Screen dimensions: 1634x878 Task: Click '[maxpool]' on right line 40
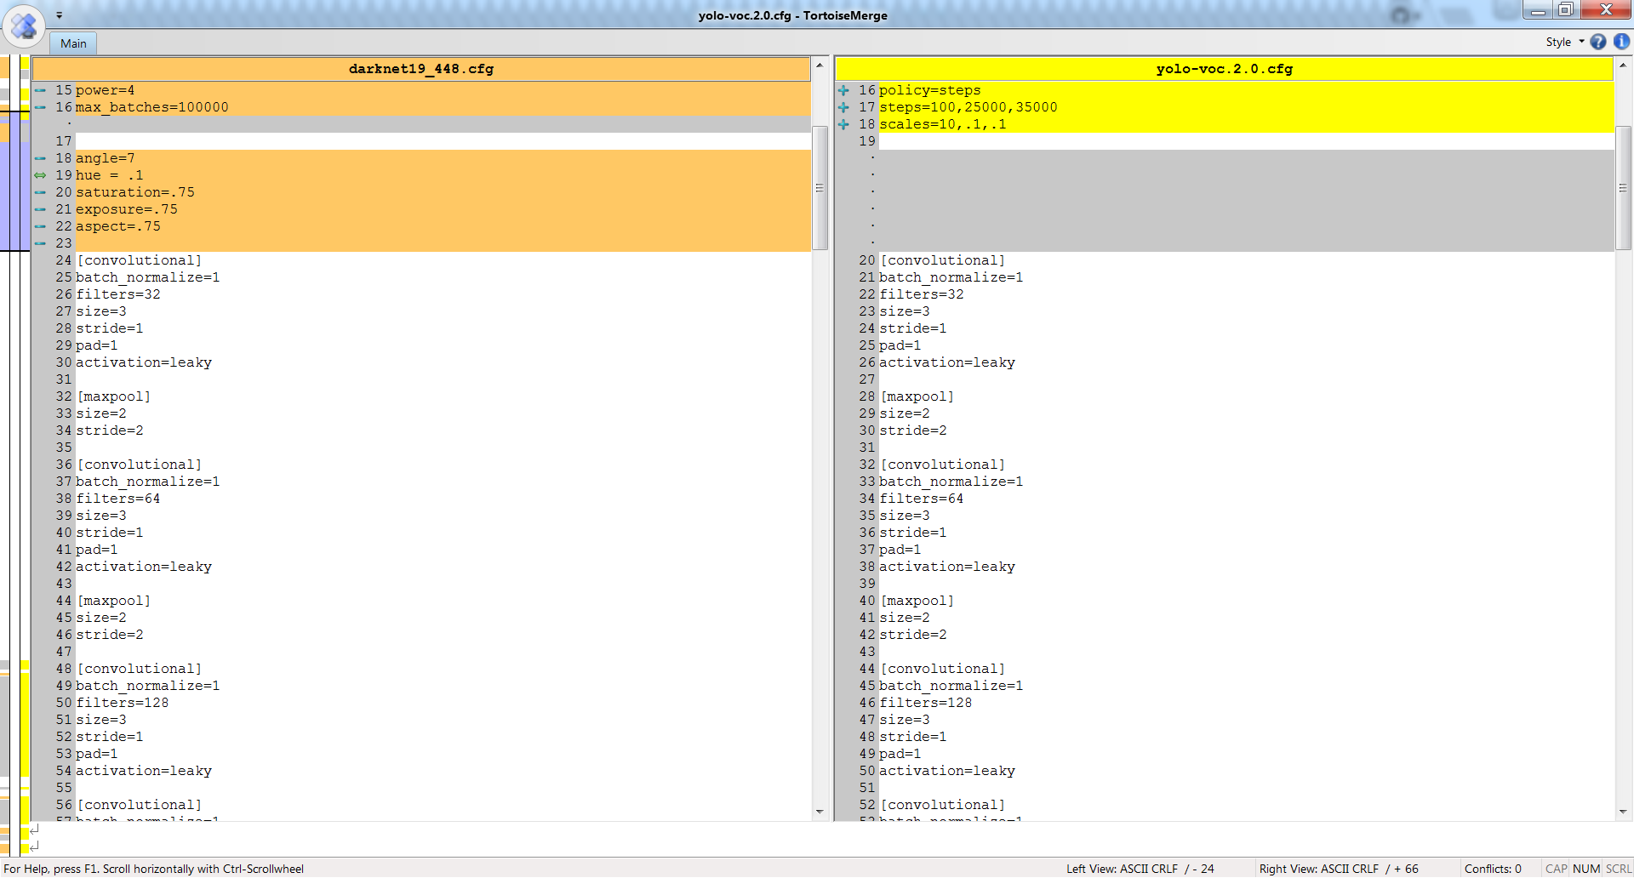point(917,601)
